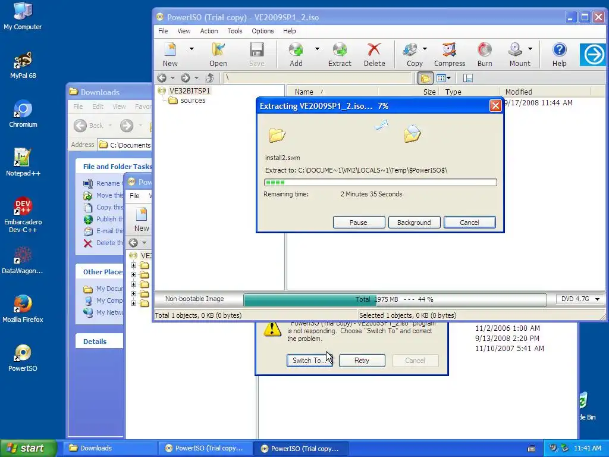Screen dimensions: 609x457
Task: Click the New image toolbar icon
Action: coord(170,54)
